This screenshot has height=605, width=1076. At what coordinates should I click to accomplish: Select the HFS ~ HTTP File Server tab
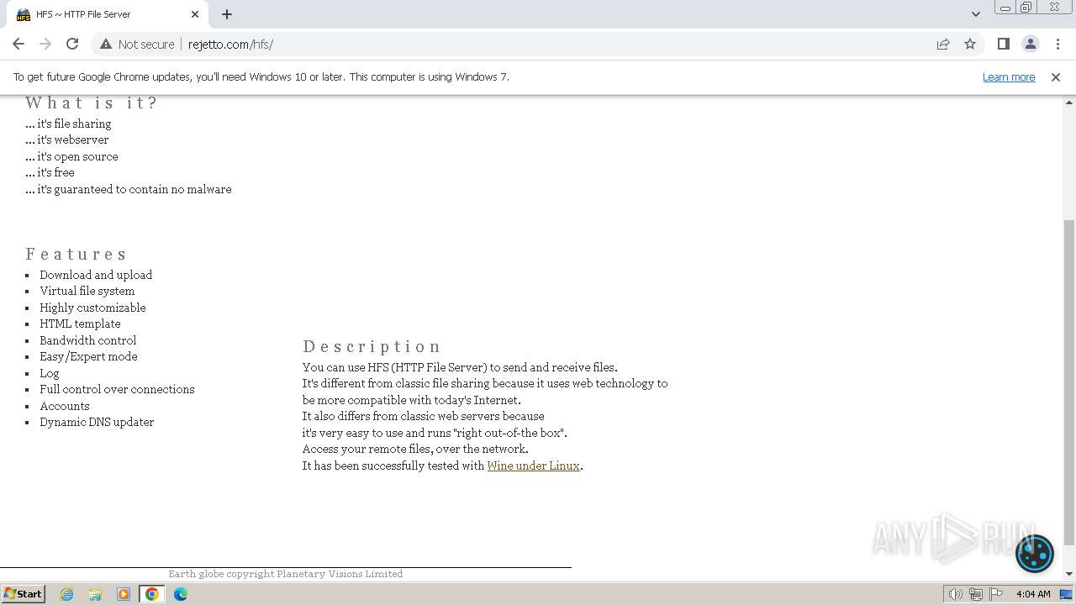tap(107, 14)
